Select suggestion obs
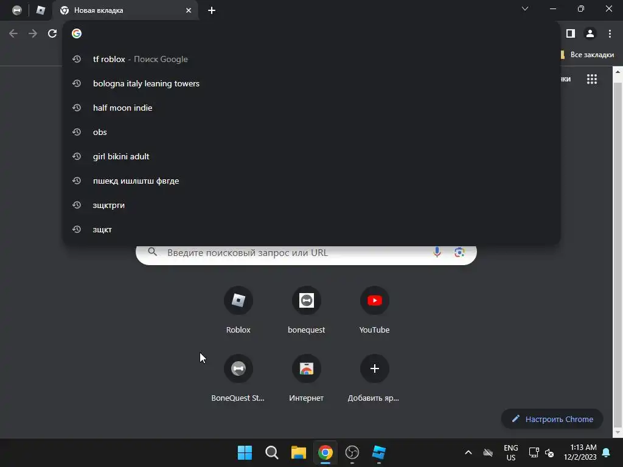Screen dimensions: 623x467 pyautogui.click(x=311, y=132)
